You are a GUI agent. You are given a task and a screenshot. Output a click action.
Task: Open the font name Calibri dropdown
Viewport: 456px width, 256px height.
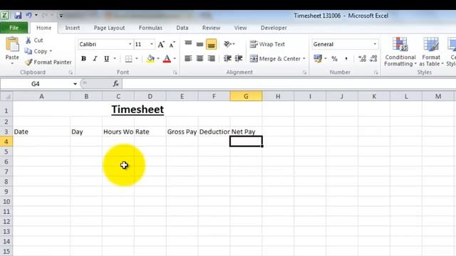(x=130, y=44)
